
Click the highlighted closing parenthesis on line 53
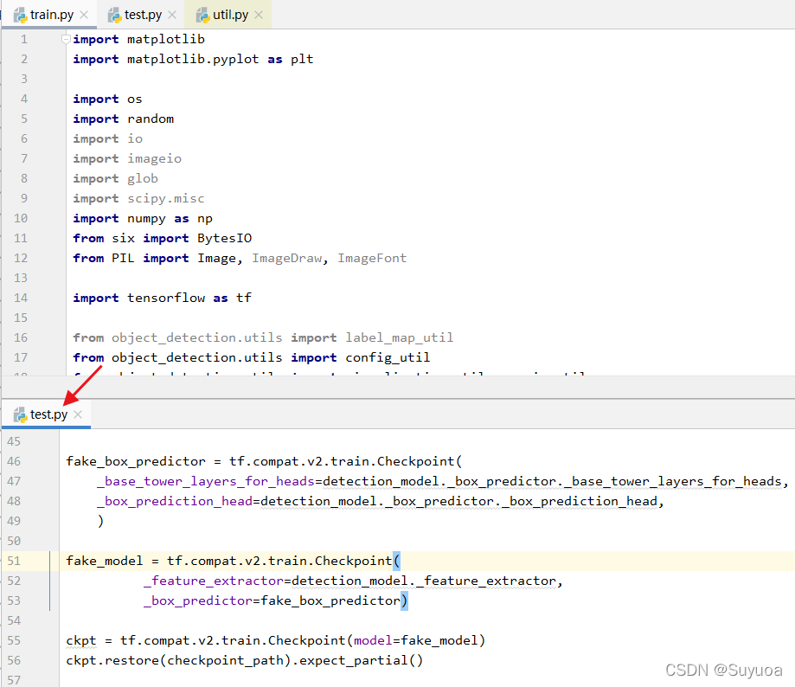(x=404, y=600)
